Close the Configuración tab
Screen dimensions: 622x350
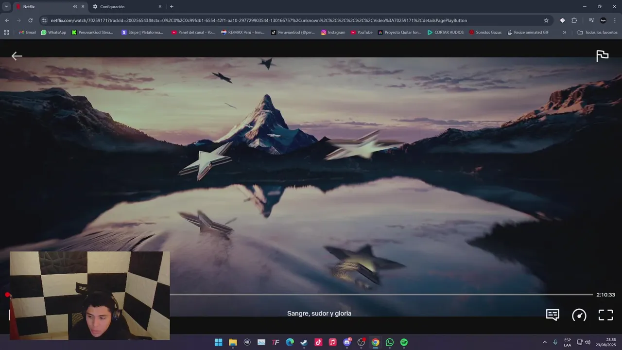coord(160,7)
